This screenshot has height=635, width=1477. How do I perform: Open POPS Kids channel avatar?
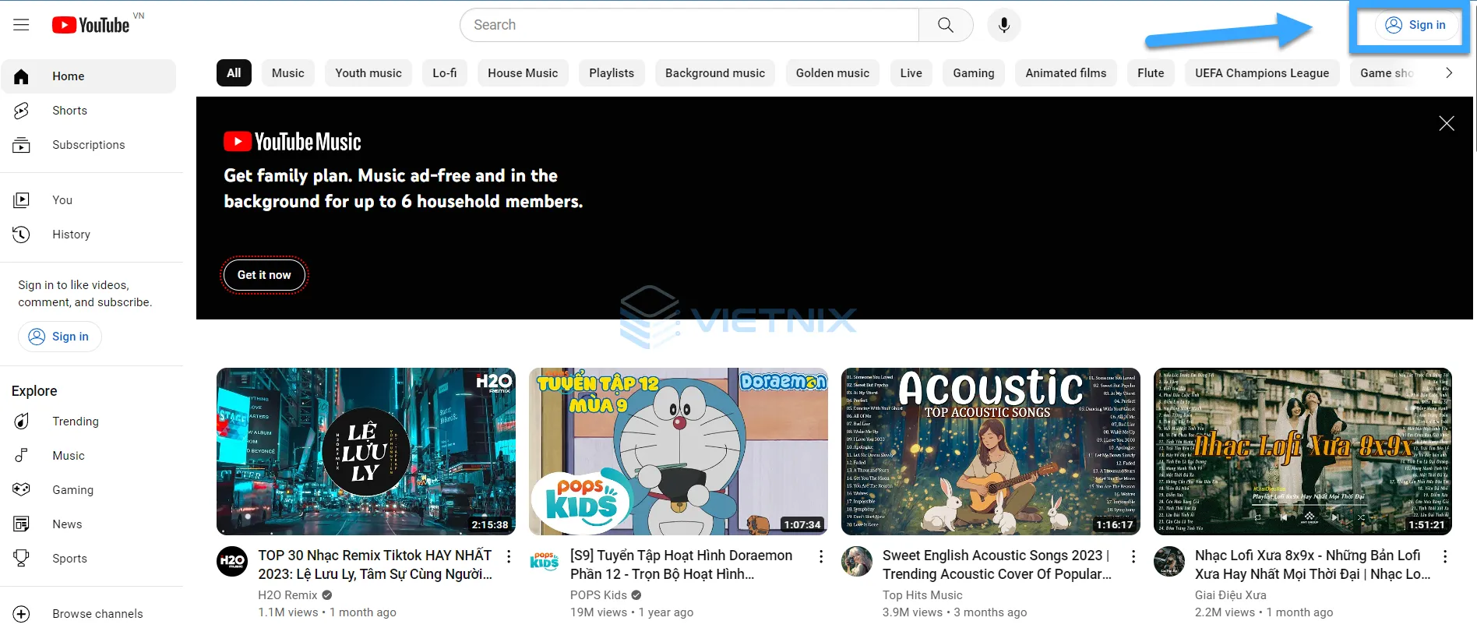[545, 561]
